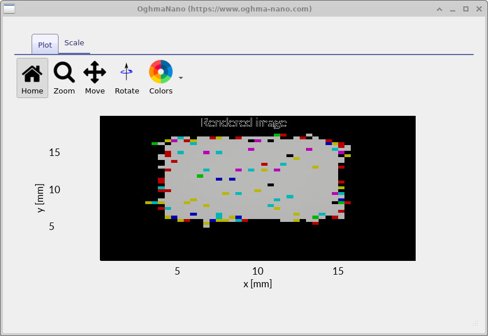Reset the plot using the house icon
This screenshot has width=488, height=336.
pos(32,73)
